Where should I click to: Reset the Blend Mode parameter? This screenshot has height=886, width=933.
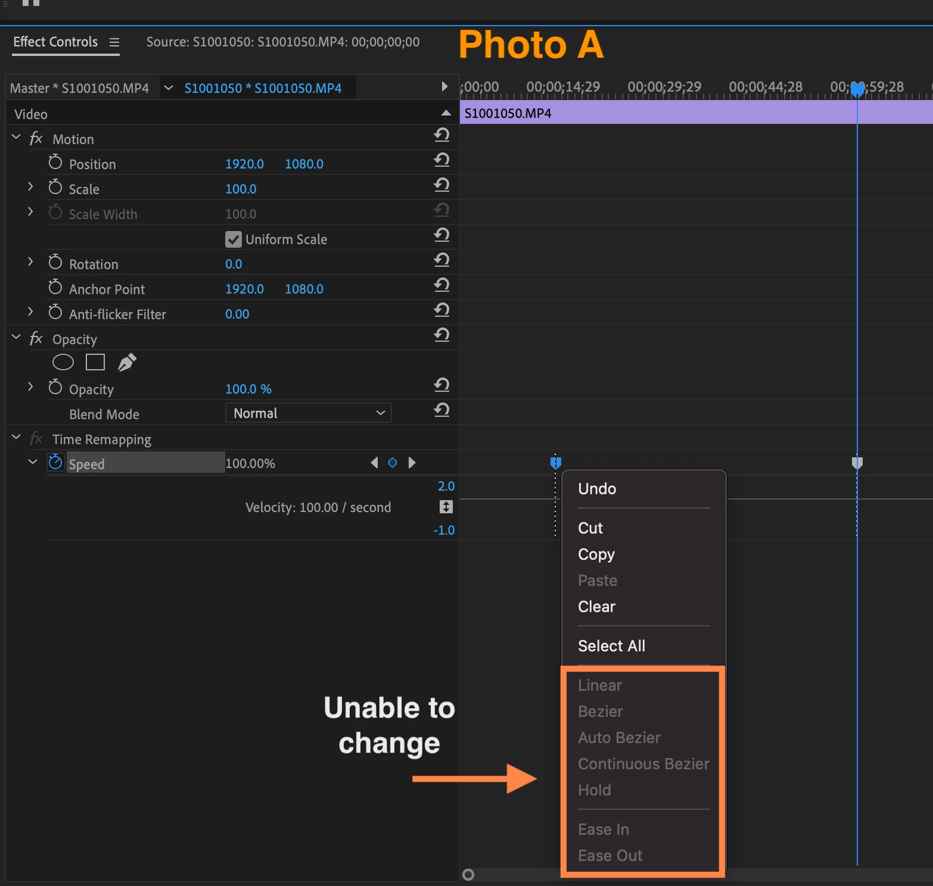(x=441, y=410)
